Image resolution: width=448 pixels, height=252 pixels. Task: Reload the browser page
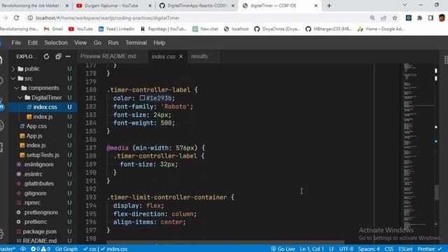(16, 18)
